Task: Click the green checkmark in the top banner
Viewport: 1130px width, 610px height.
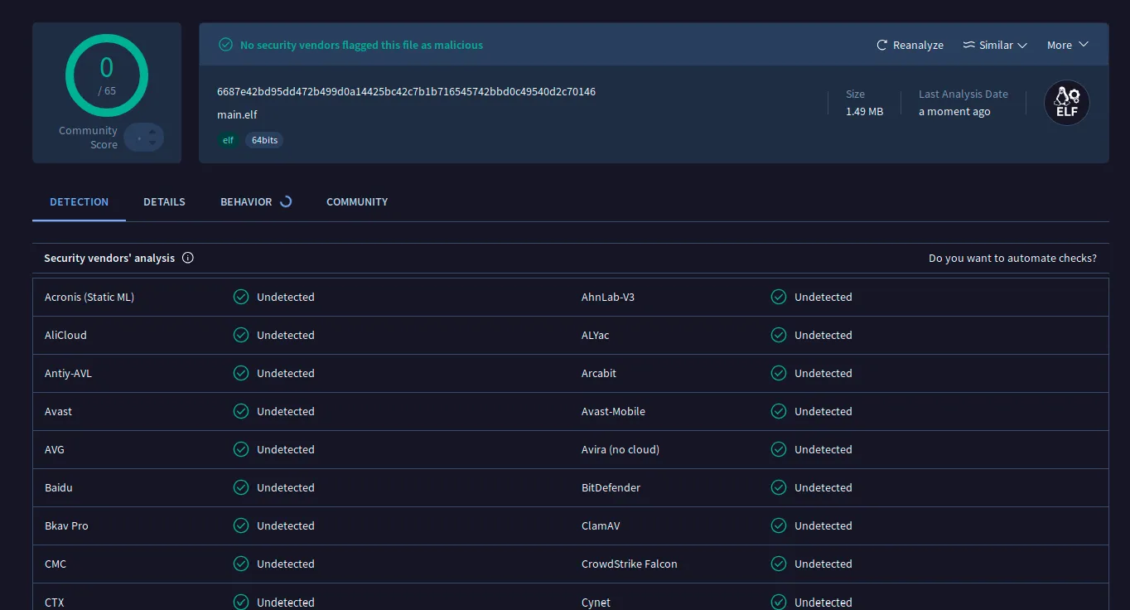Action: (x=225, y=45)
